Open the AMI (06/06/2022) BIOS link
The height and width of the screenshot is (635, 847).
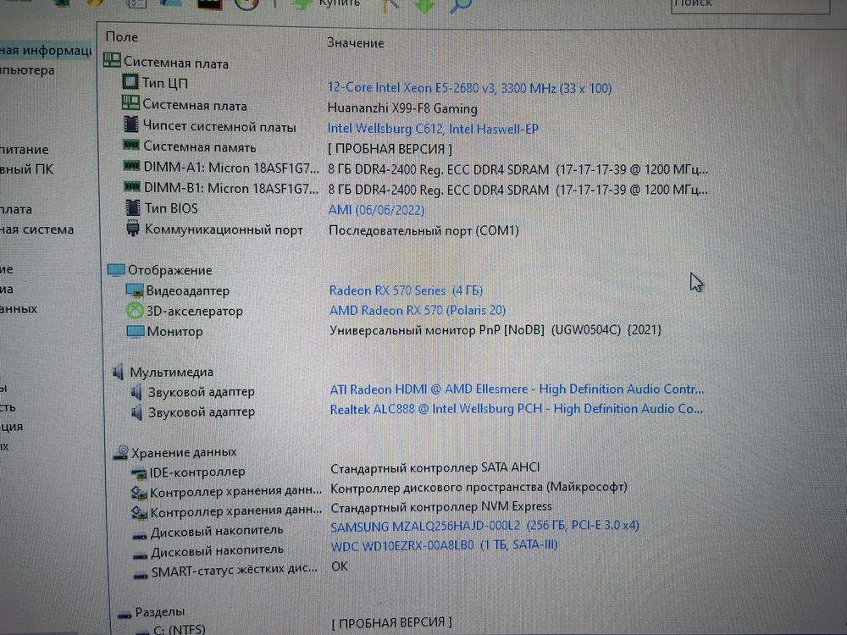pos(377,209)
